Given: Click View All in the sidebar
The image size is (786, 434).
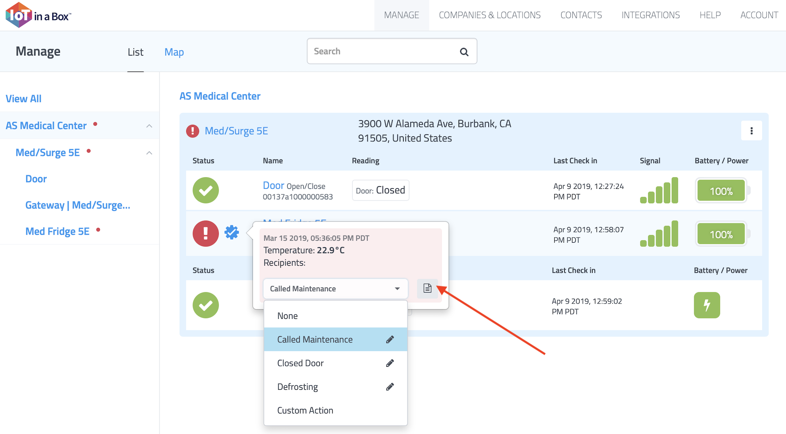Looking at the screenshot, I should click(x=23, y=99).
